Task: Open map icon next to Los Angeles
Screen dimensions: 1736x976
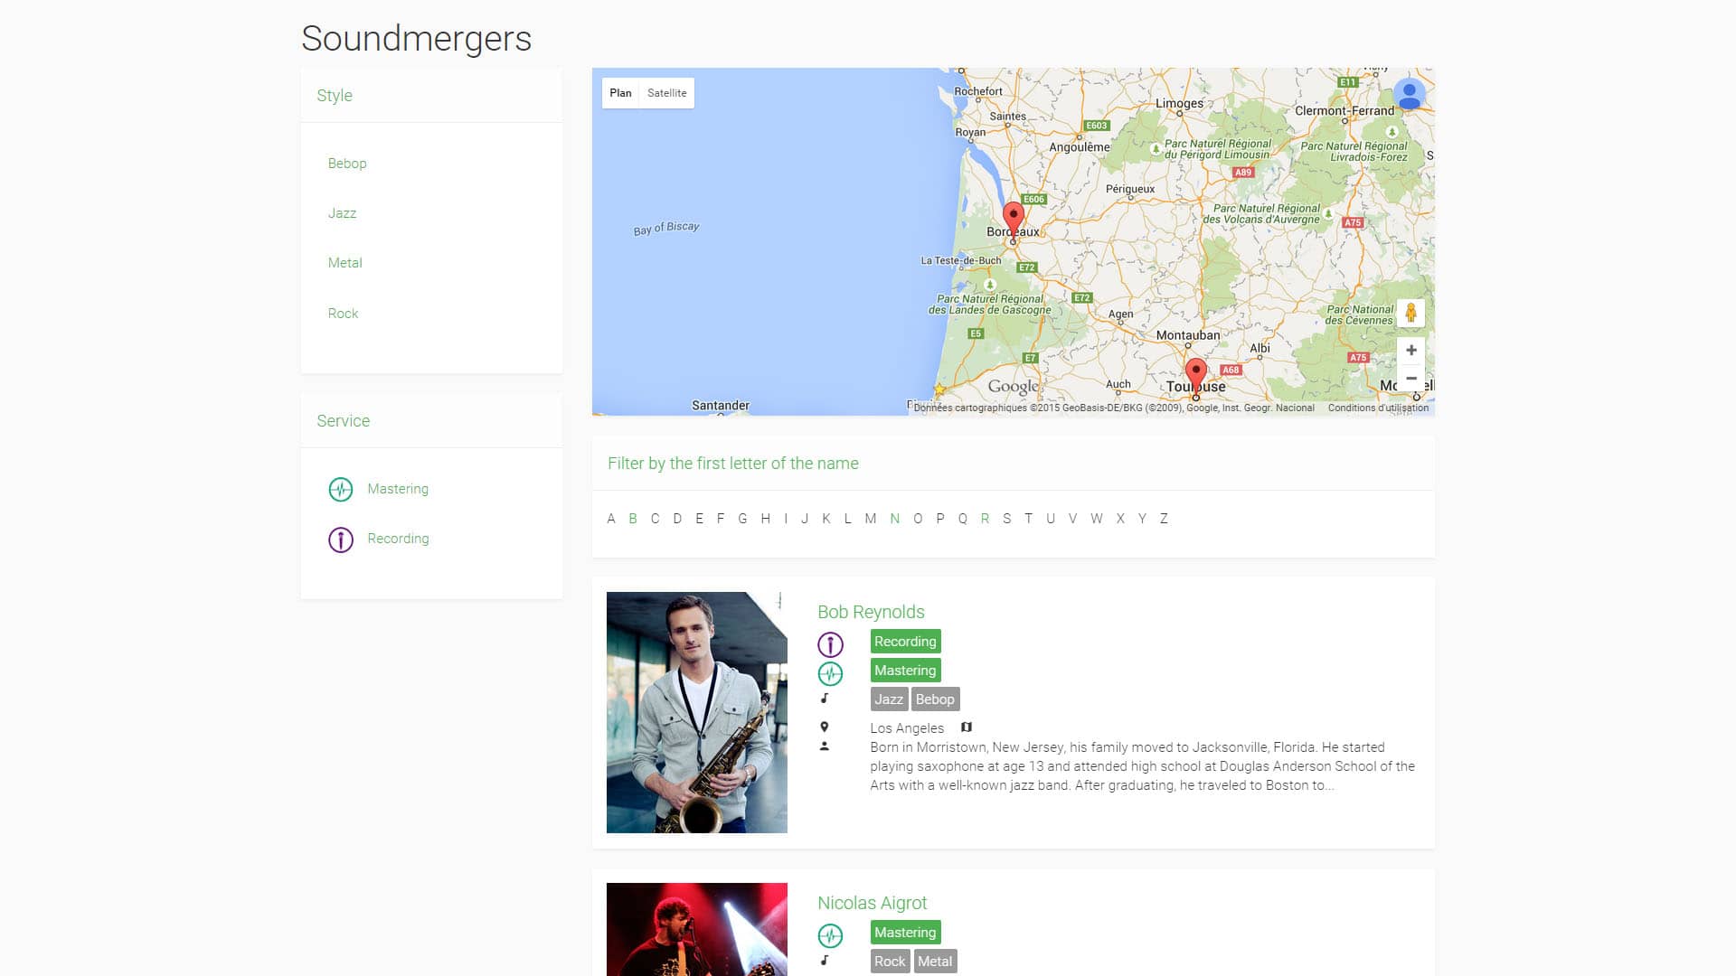Action: 966,727
